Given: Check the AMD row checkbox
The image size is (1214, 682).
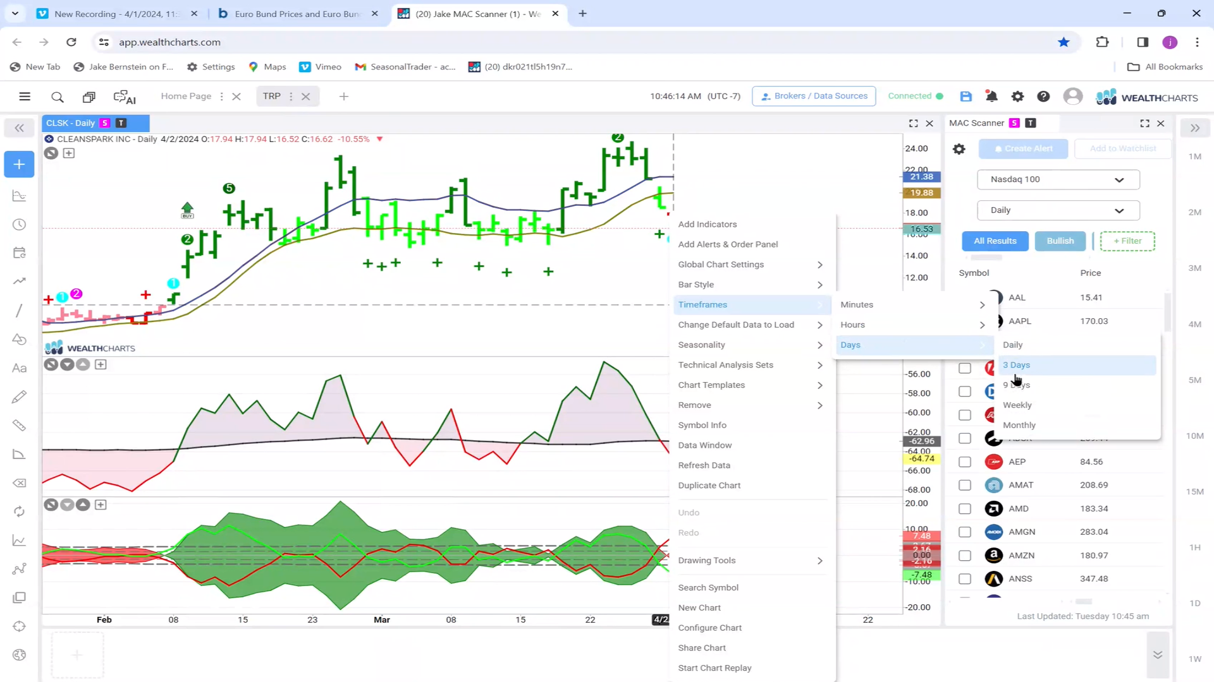Looking at the screenshot, I should tap(964, 508).
